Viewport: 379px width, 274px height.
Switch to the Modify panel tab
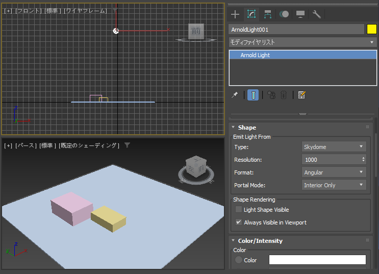[251, 14]
